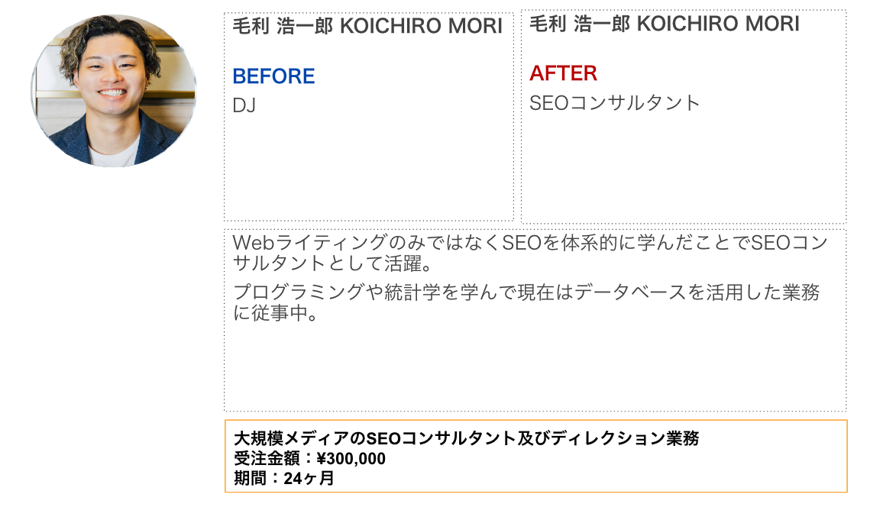Click the paragraph starting with プログラミング
870x507 pixels.
click(526, 302)
